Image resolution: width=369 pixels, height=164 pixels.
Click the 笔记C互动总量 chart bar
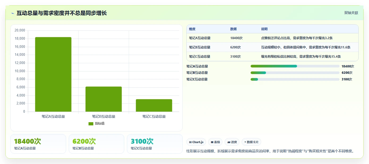154,105
